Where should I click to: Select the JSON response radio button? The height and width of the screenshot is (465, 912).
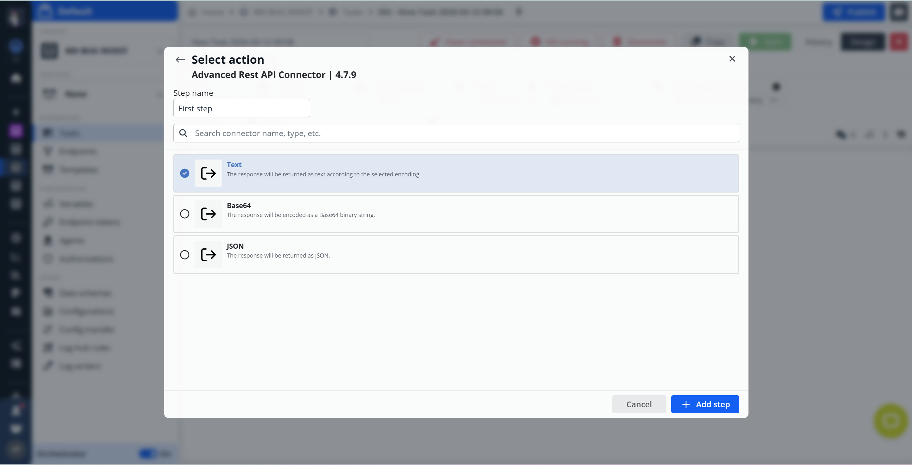pyautogui.click(x=184, y=254)
